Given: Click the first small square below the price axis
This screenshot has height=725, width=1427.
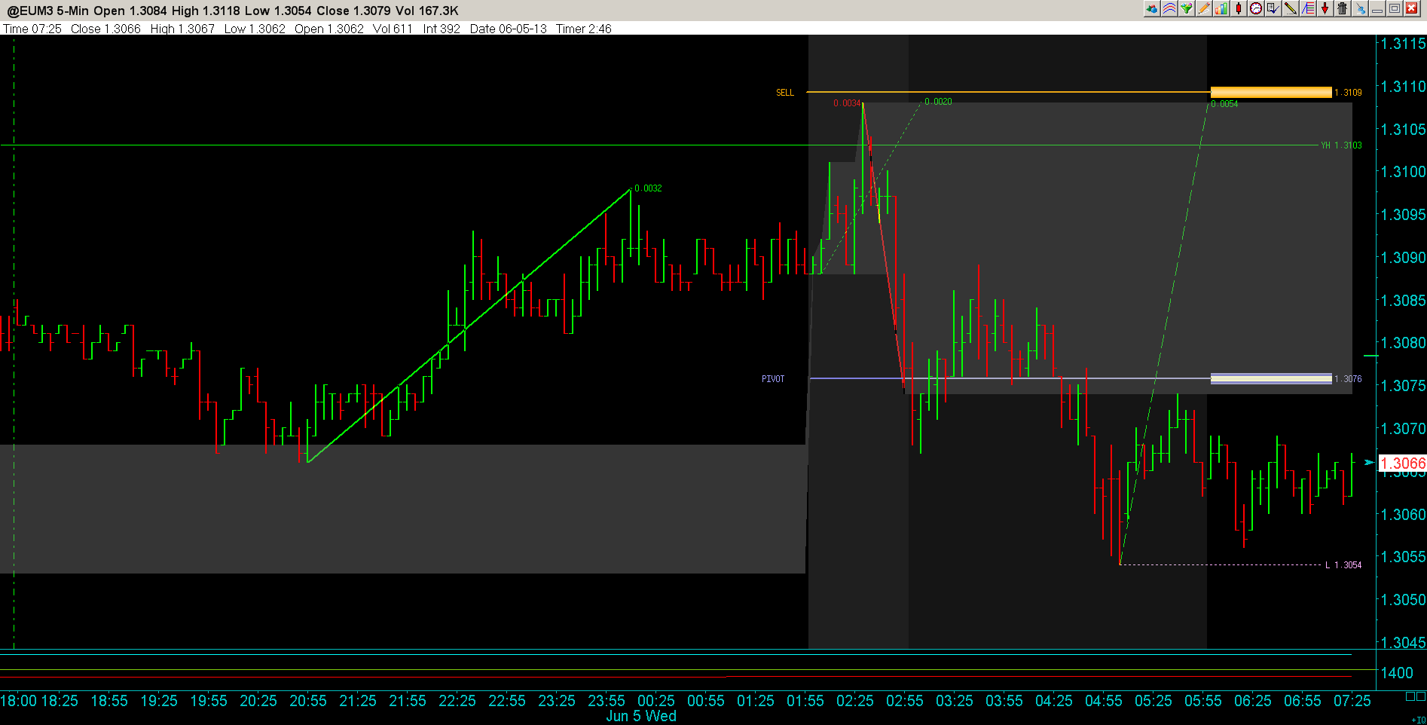Looking at the screenshot, I should pos(1410,697).
